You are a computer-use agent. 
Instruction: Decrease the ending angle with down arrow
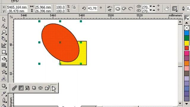[x=151, y=10]
